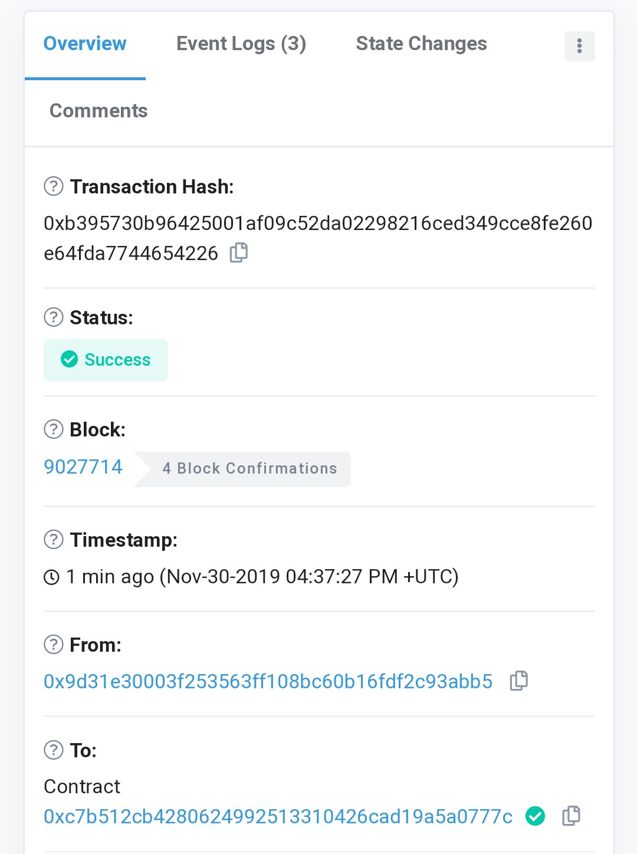
Task: Click the Block help question icon
Action: coord(54,429)
